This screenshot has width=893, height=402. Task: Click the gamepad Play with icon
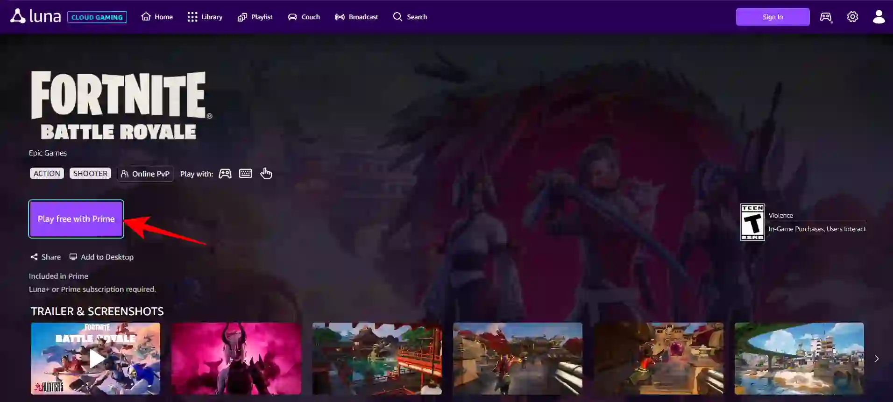coord(225,174)
